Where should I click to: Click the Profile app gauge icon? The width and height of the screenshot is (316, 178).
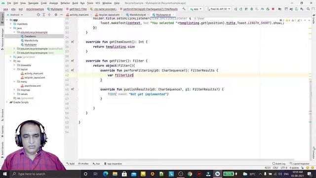(262, 9)
